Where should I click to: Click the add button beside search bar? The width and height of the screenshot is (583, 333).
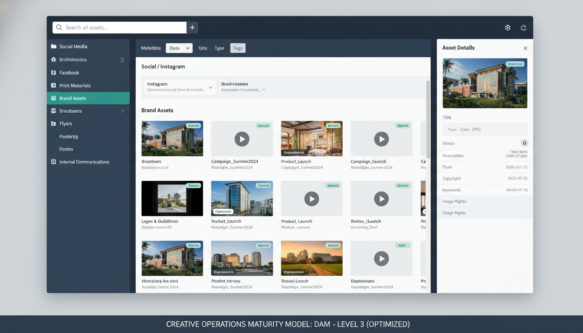point(192,27)
